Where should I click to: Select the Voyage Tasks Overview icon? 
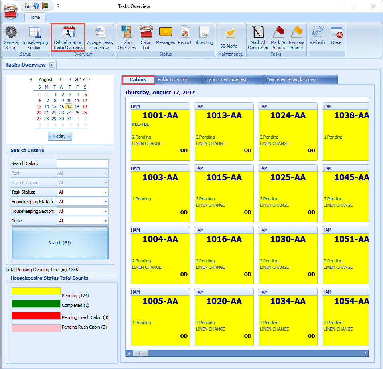[100, 37]
